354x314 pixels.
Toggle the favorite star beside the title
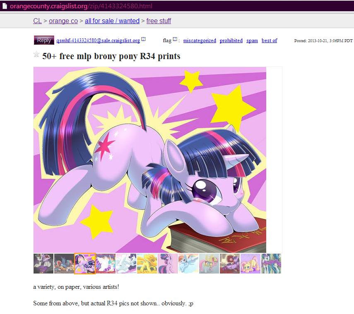click(36, 54)
